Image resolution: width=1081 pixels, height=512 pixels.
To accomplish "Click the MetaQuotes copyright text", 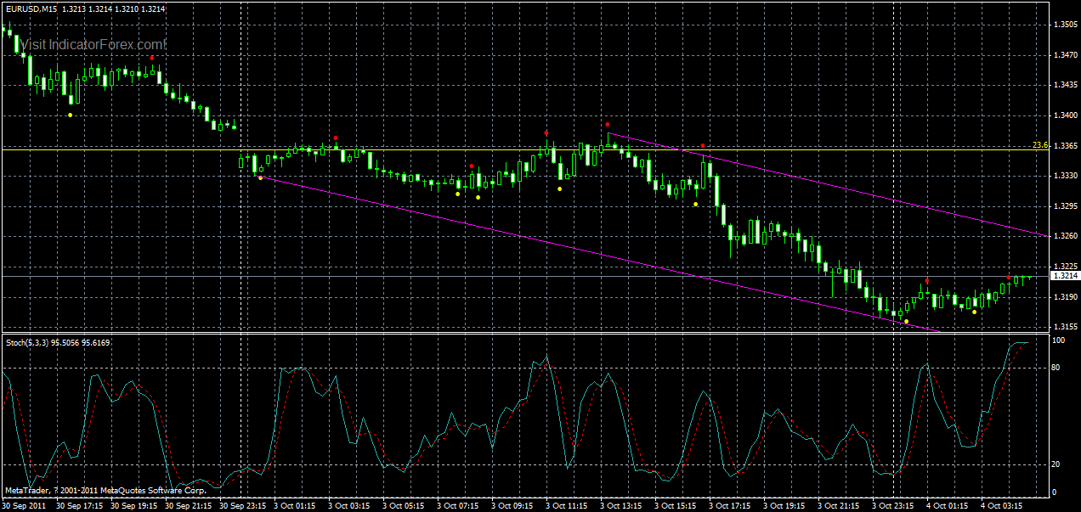I will pos(106,490).
